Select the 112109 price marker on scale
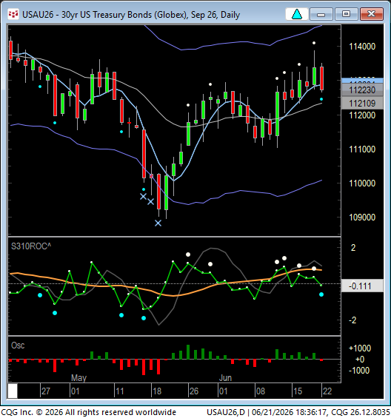 (x=362, y=103)
